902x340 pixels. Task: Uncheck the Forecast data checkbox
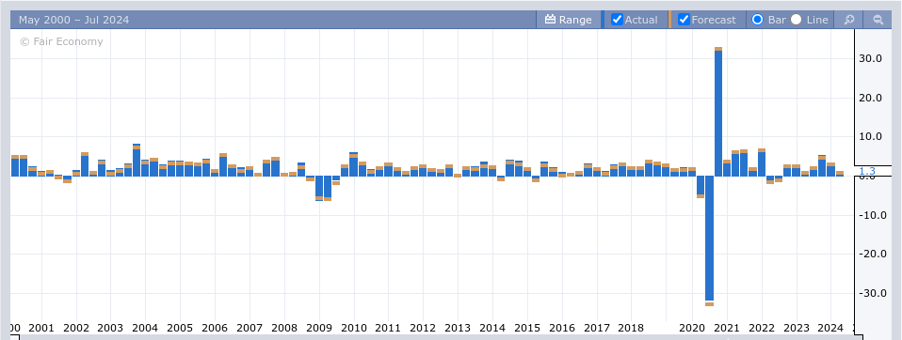684,20
